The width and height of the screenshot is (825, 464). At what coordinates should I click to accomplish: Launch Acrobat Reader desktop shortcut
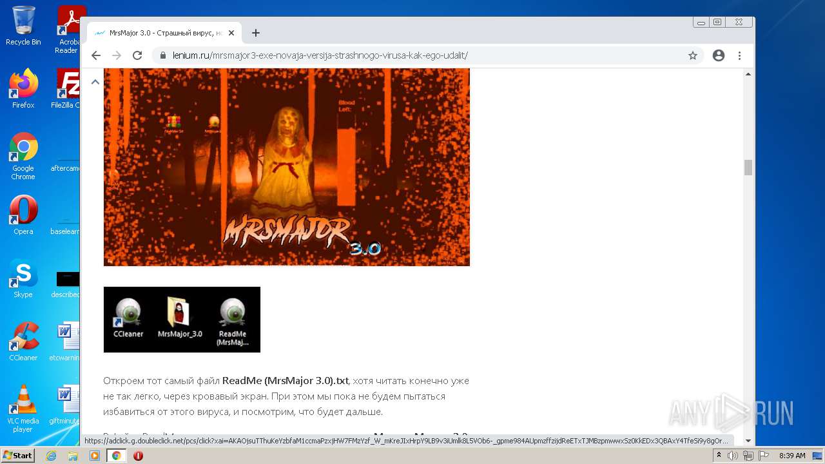68,30
